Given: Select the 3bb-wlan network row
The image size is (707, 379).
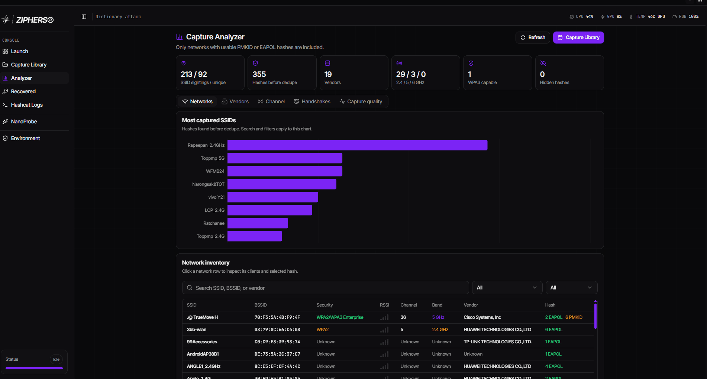Looking at the screenshot, I should [388, 330].
